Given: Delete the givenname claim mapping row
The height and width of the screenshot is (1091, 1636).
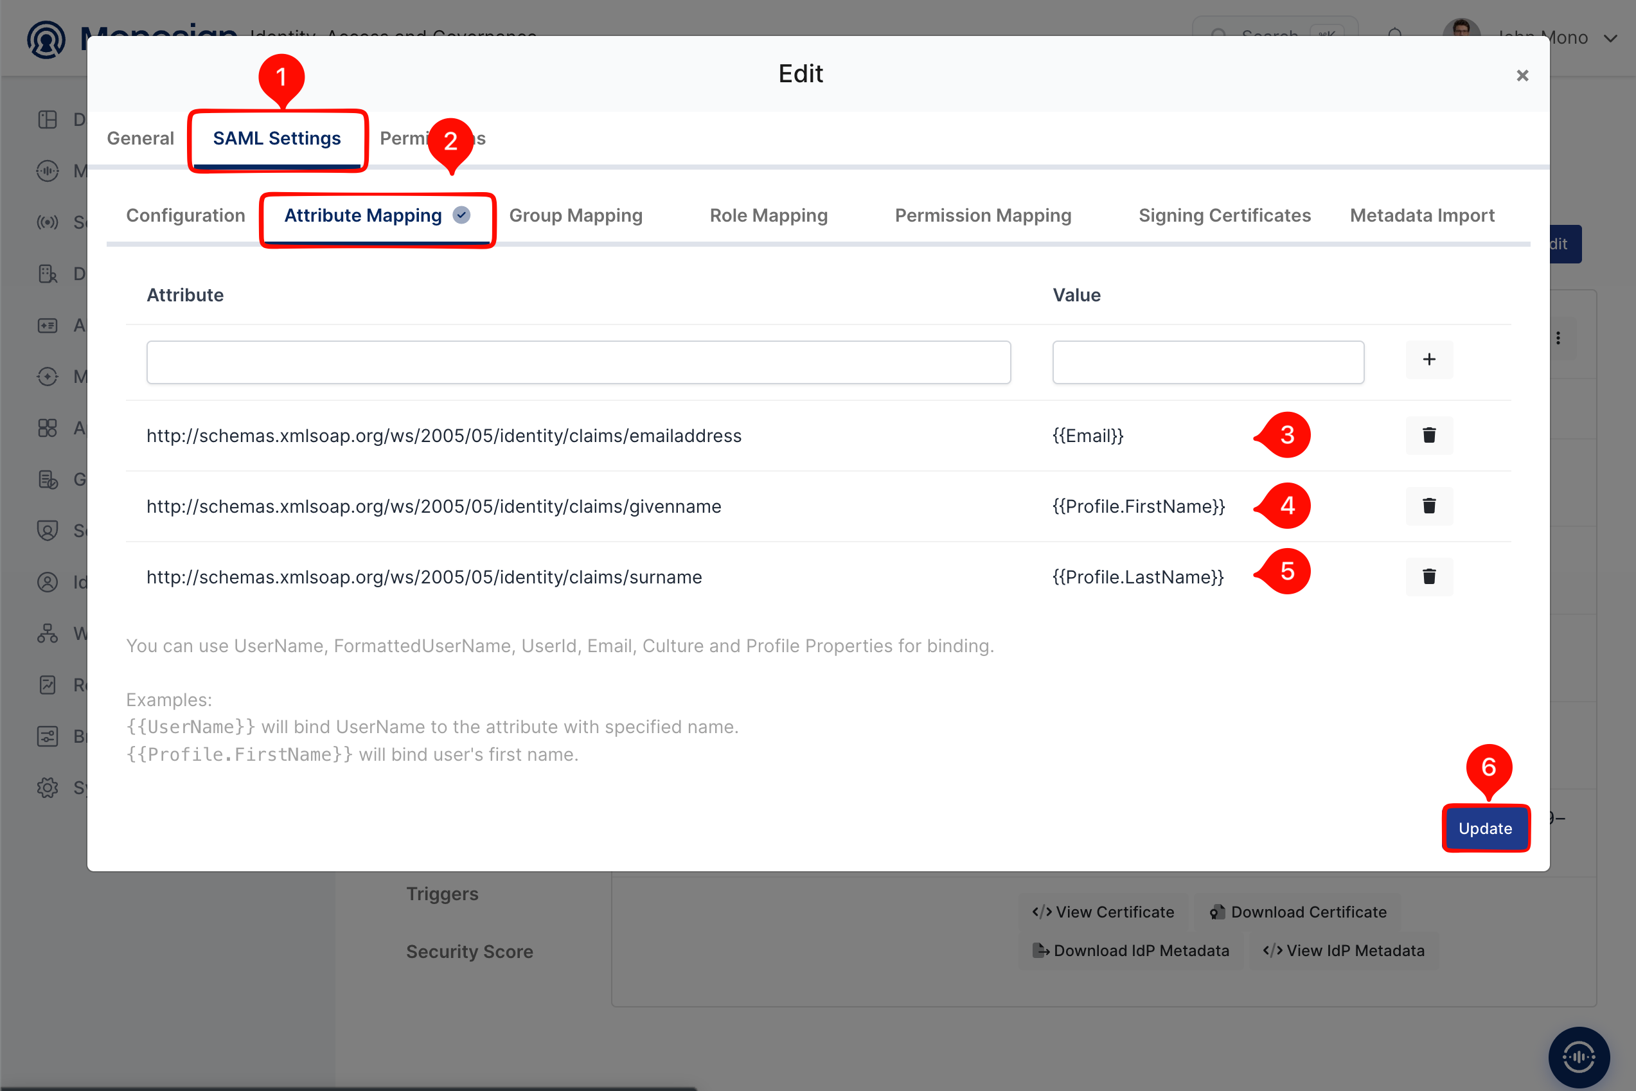Looking at the screenshot, I should coord(1428,506).
